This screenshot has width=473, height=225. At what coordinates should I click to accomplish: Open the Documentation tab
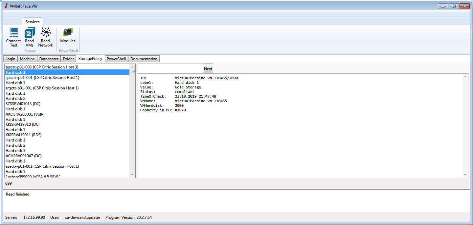(x=144, y=59)
